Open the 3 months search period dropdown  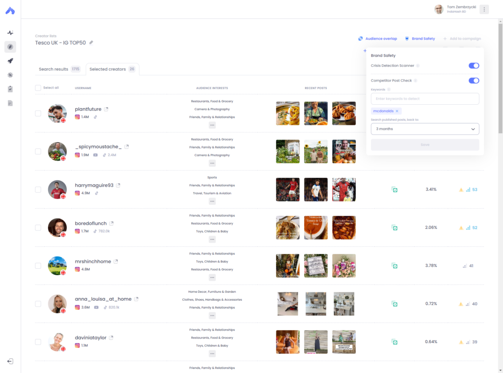pyautogui.click(x=425, y=129)
